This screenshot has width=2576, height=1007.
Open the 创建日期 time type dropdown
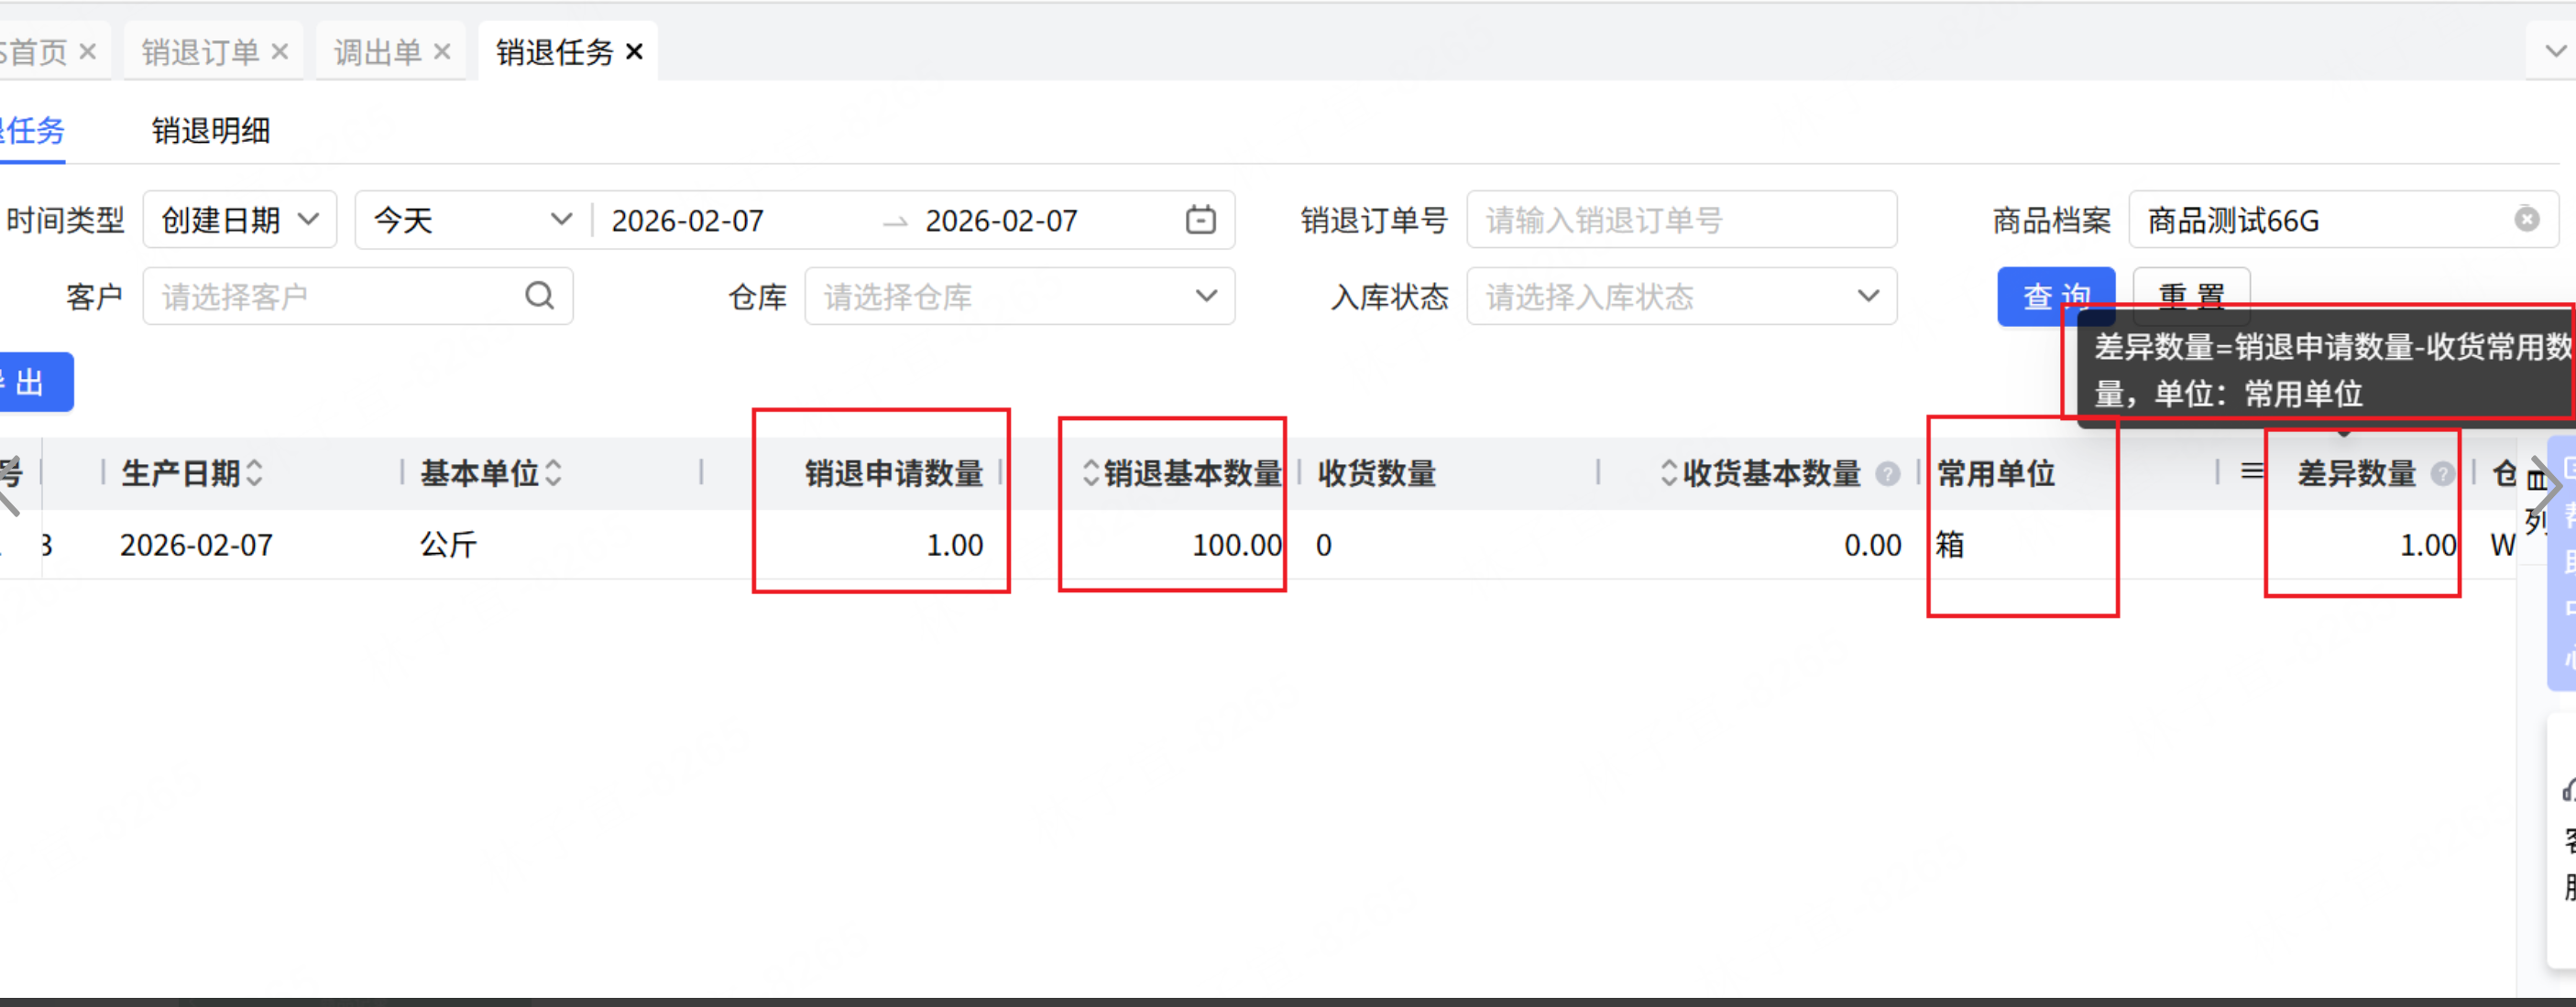240,220
